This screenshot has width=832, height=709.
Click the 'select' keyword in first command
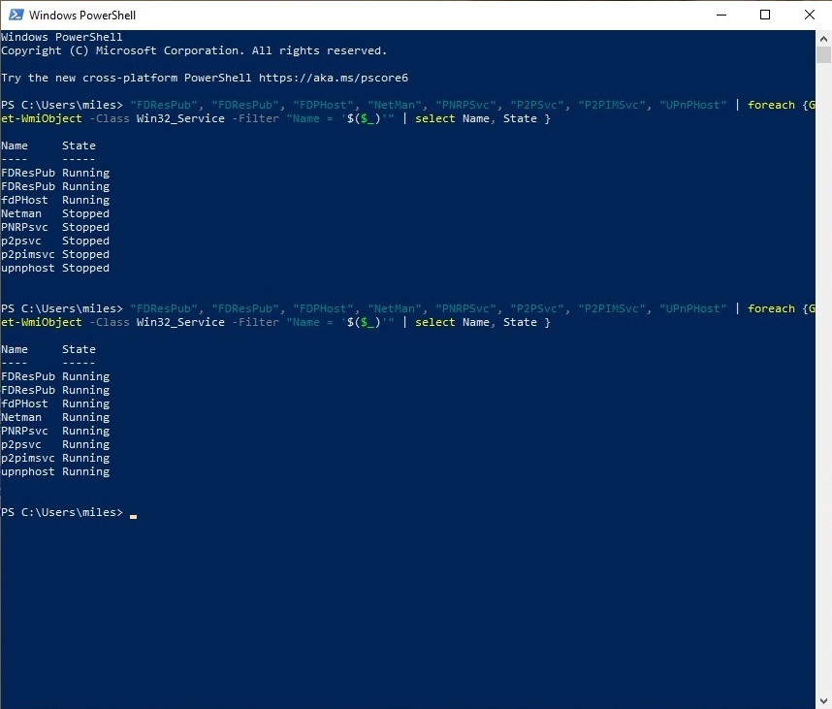pos(435,119)
